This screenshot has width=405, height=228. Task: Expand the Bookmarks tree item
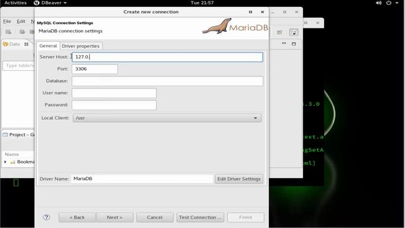click(x=5, y=162)
